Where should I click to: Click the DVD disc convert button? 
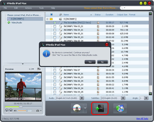coord(77,108)
